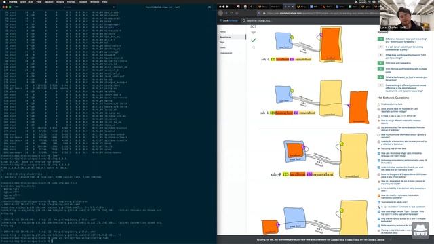Open related link about local vs dynamic forwarding
The image size is (434, 244).
(x=406, y=41)
